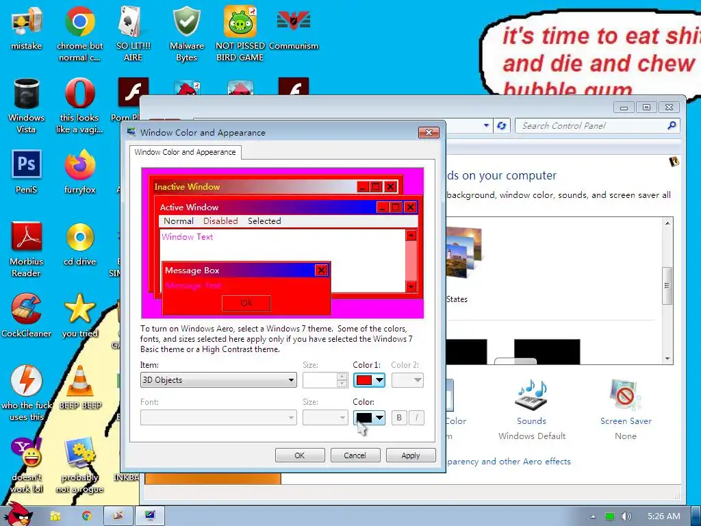Click the landscape theme thumbnail
The height and width of the screenshot is (526, 701).
point(464,253)
